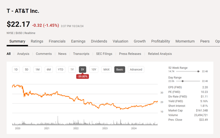Select the 5Y chart range
The height and width of the screenshot is (138, 220).
tap(82, 70)
